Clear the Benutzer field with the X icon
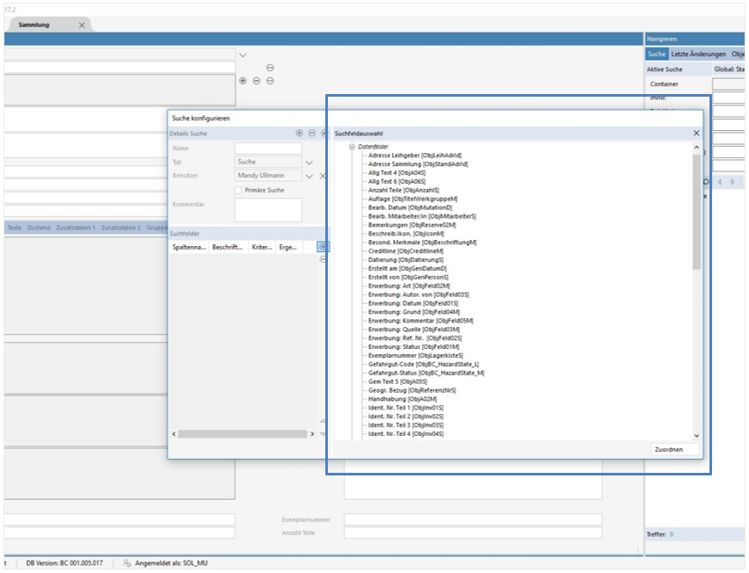749x573 pixels. tap(323, 176)
